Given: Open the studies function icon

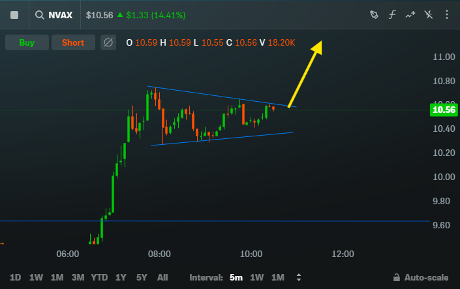Looking at the screenshot, I should click(392, 14).
